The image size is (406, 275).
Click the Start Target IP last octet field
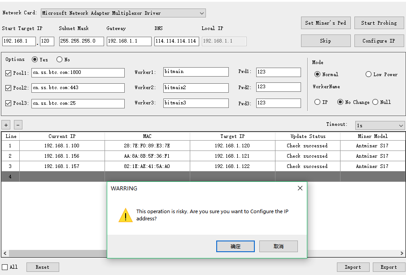[47, 41]
